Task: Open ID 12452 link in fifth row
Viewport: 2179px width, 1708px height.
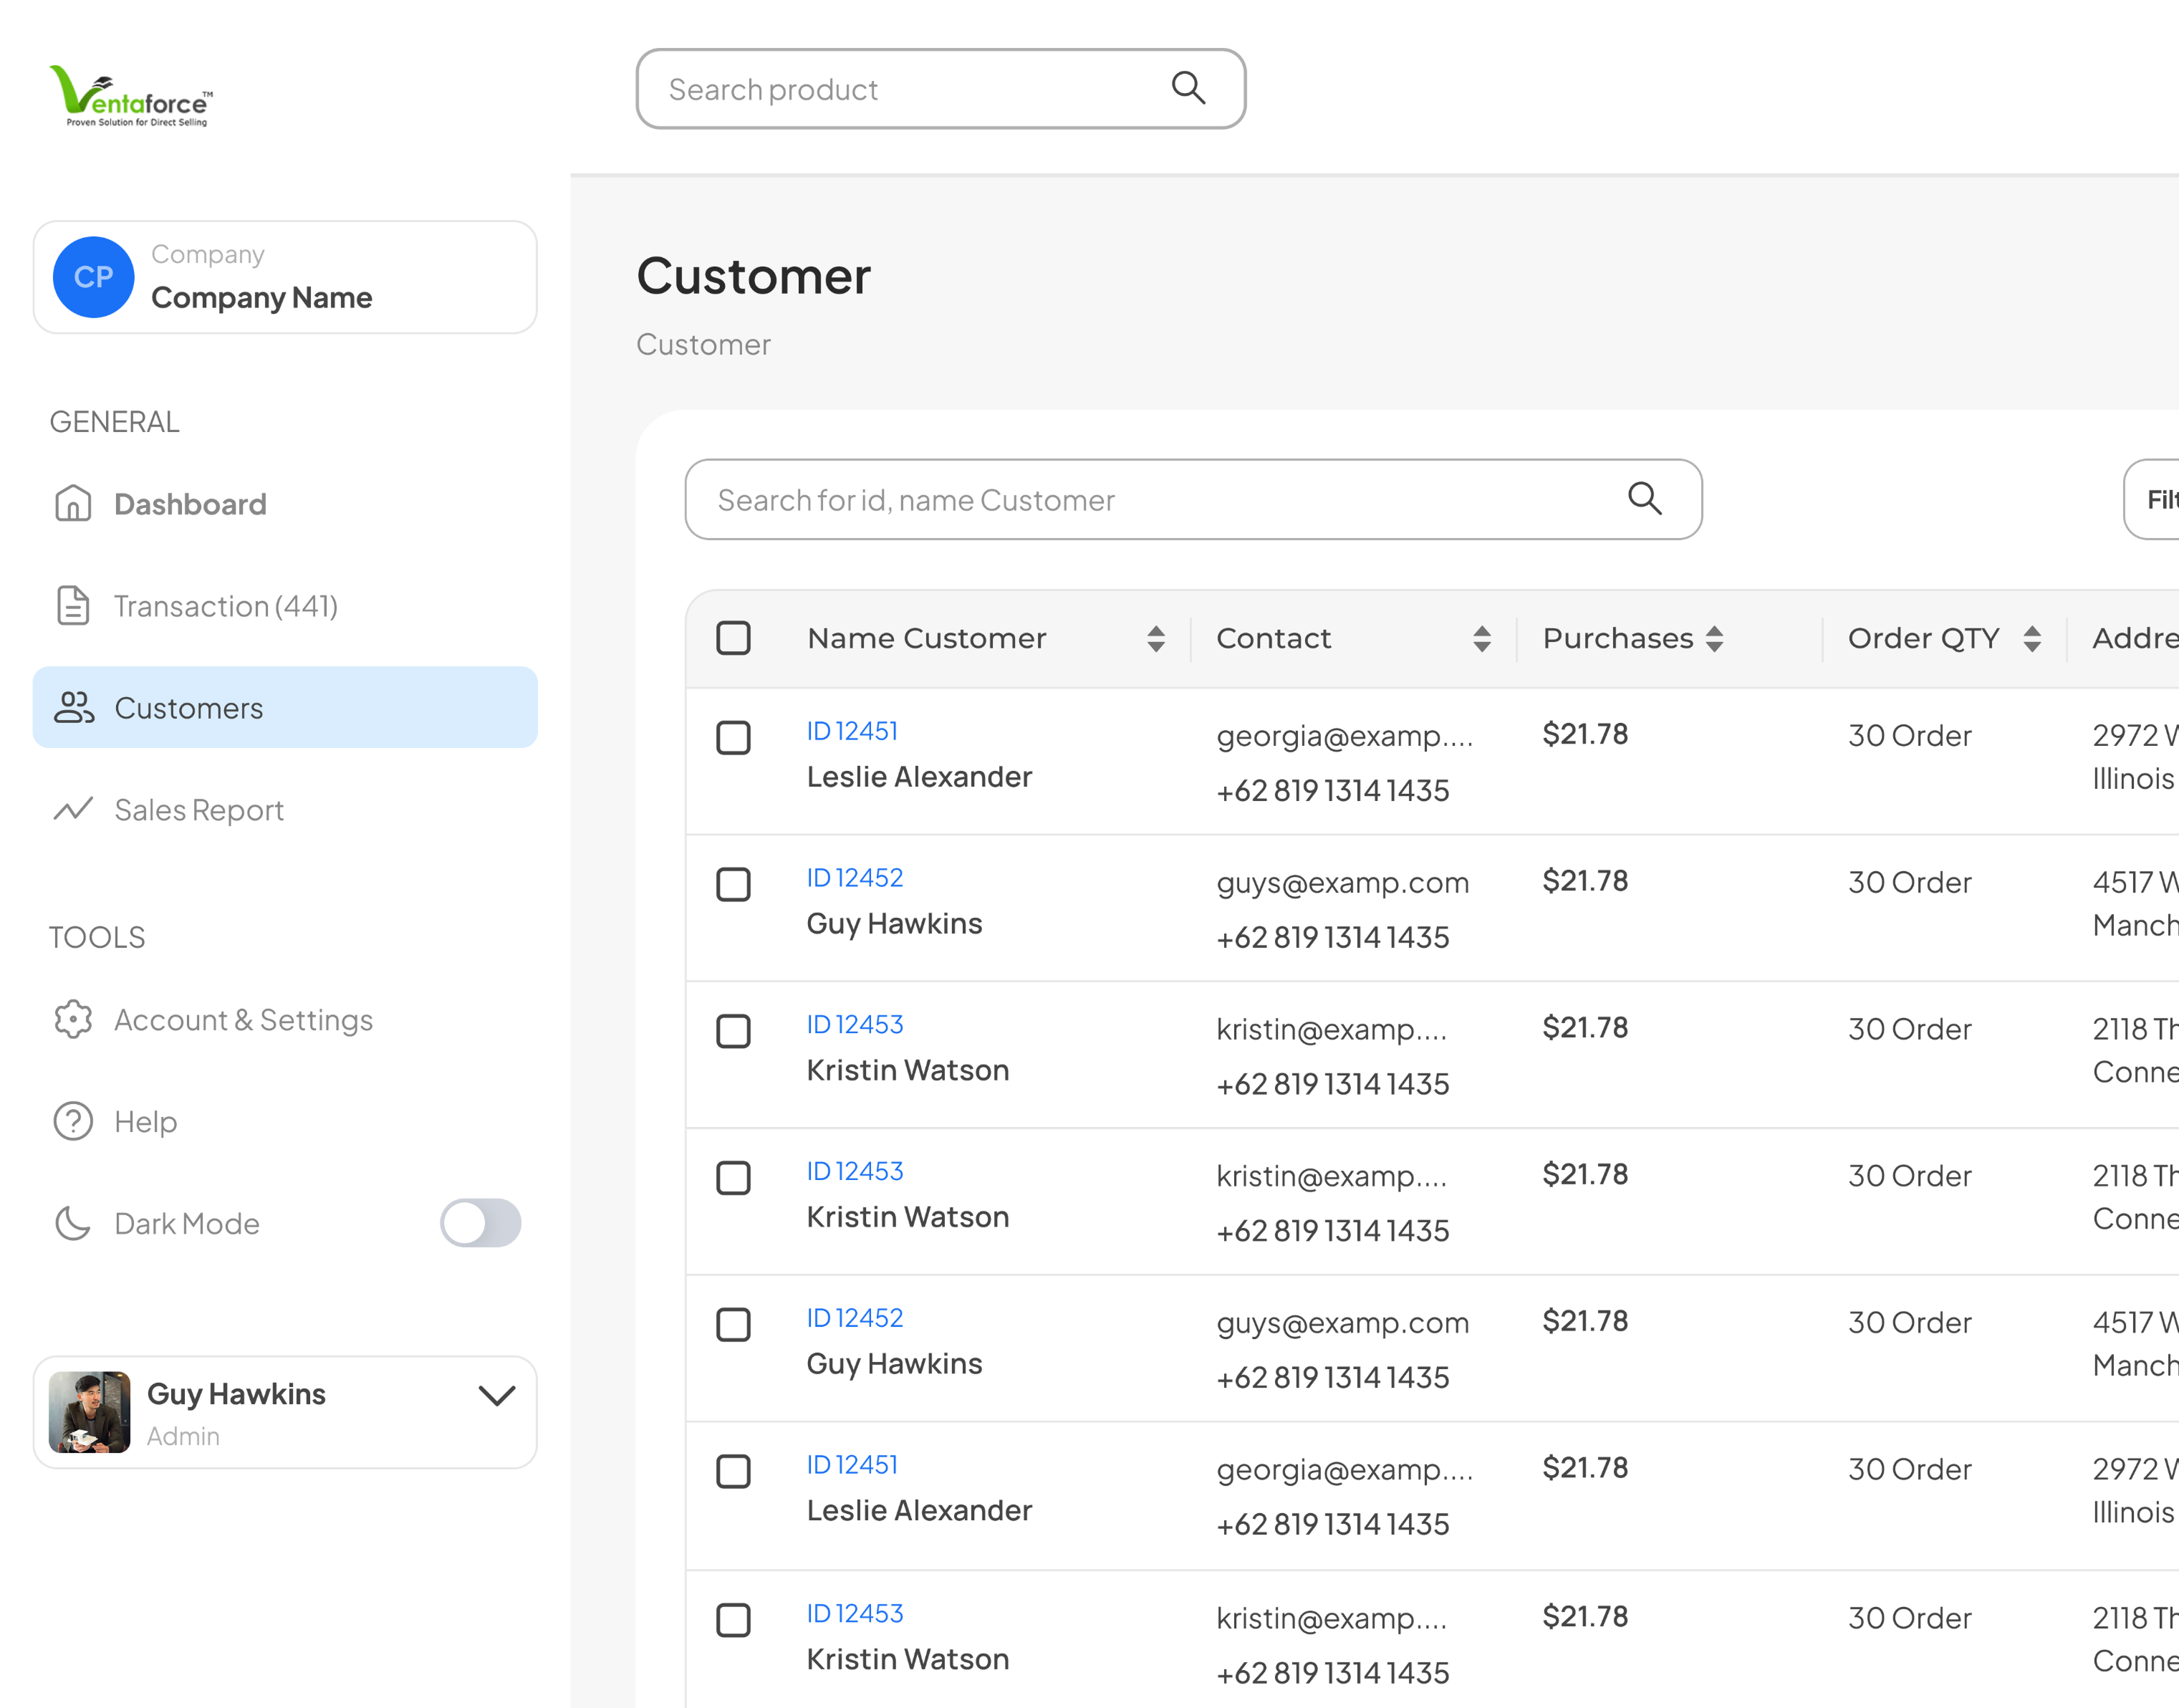Action: [855, 1318]
